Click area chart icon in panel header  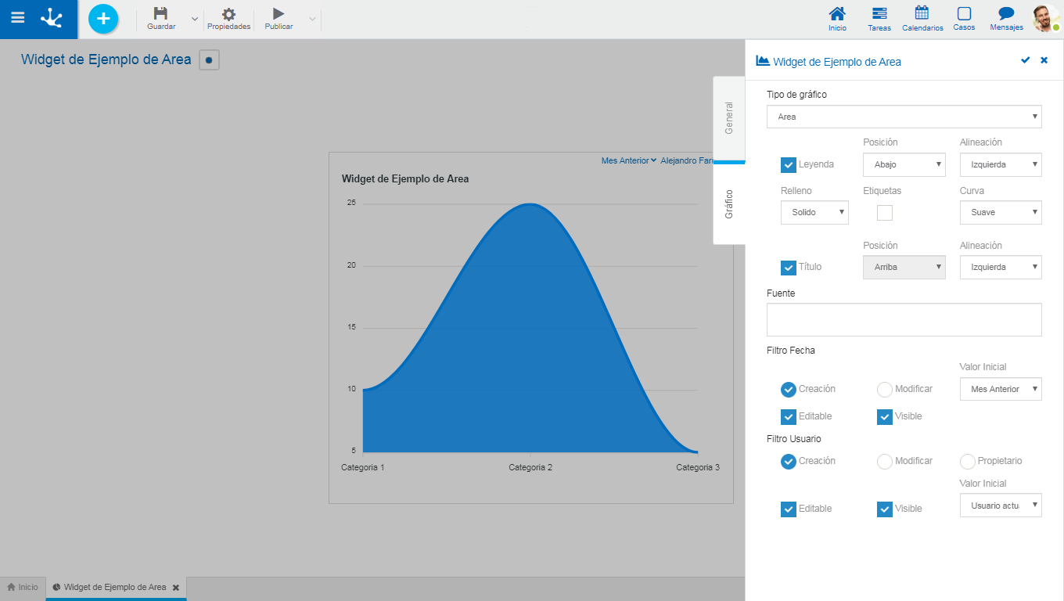click(762, 60)
